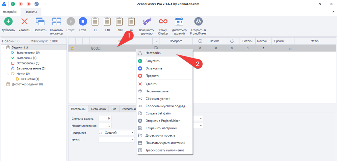This screenshot has width=337, height=161.
Task: Select Запустить from the context menu
Action: coord(153,61)
